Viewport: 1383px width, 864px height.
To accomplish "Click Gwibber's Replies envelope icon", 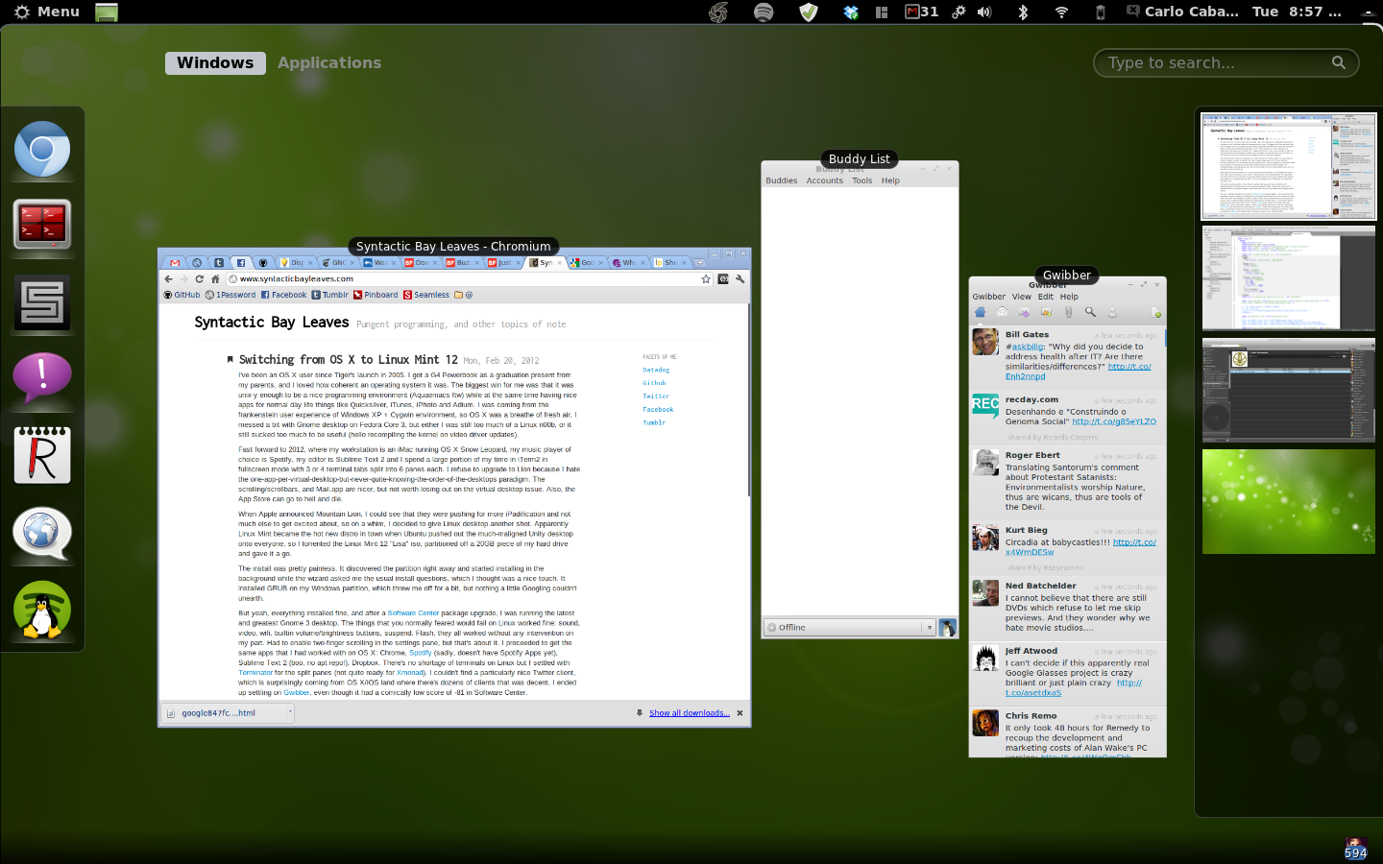I will [x=1002, y=312].
